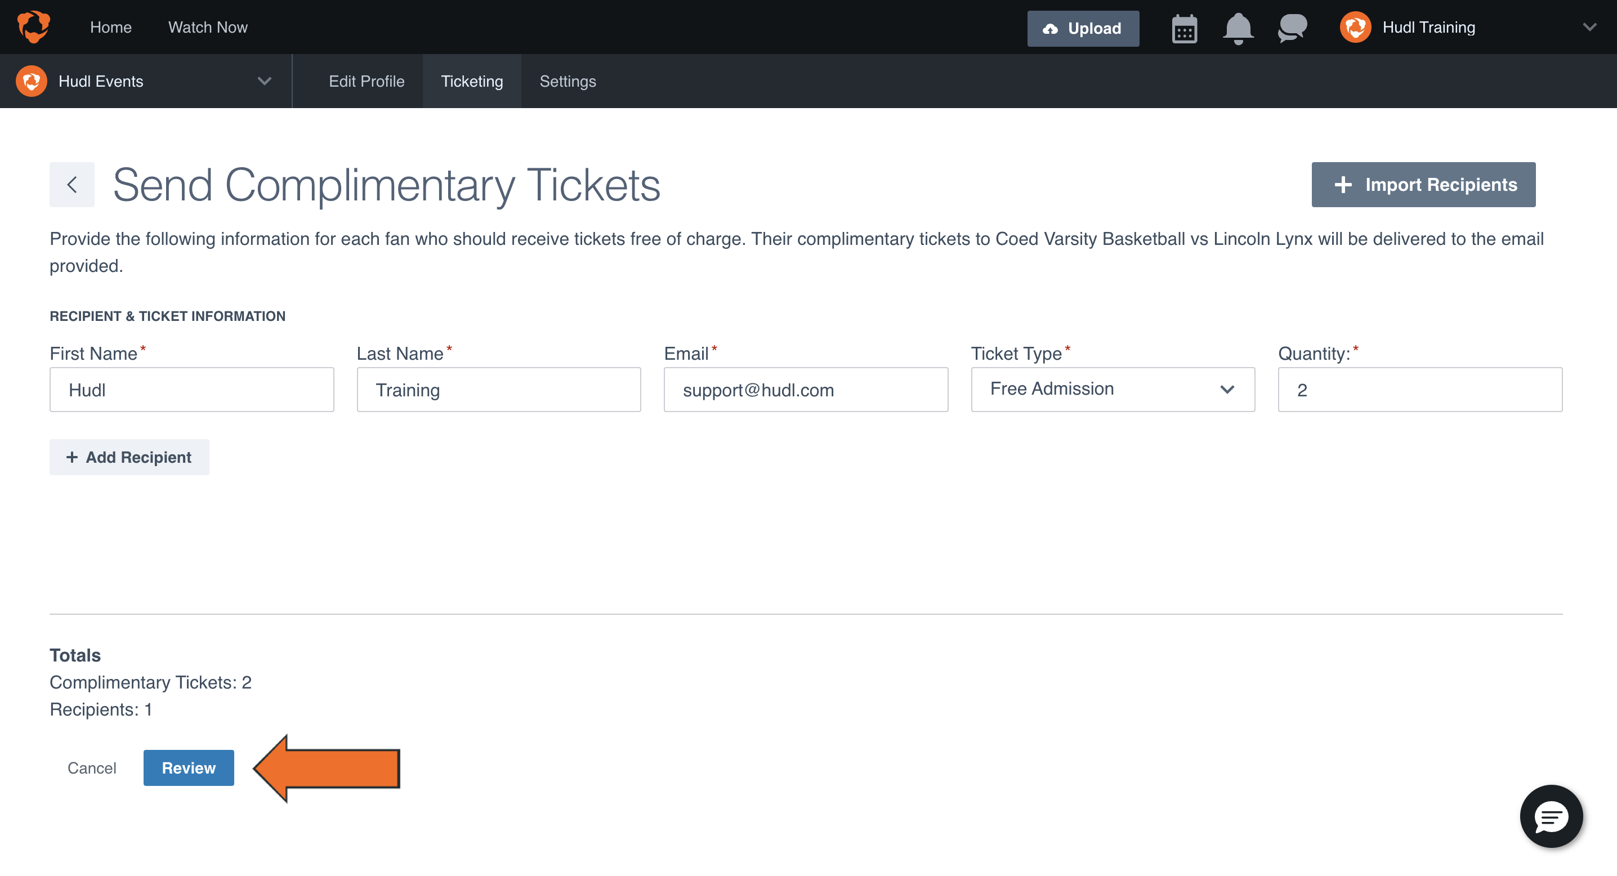Click Hudl Events team logo icon

point(32,81)
